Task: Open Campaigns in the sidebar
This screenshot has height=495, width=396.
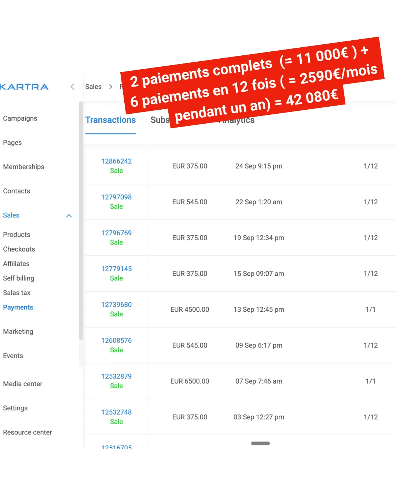Action: tap(20, 118)
